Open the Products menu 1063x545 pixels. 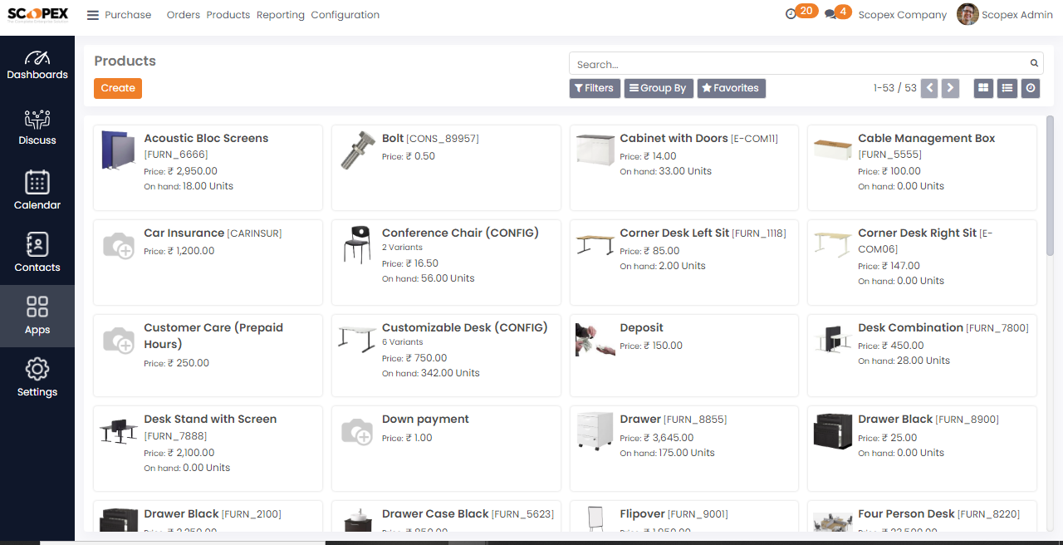[228, 15]
